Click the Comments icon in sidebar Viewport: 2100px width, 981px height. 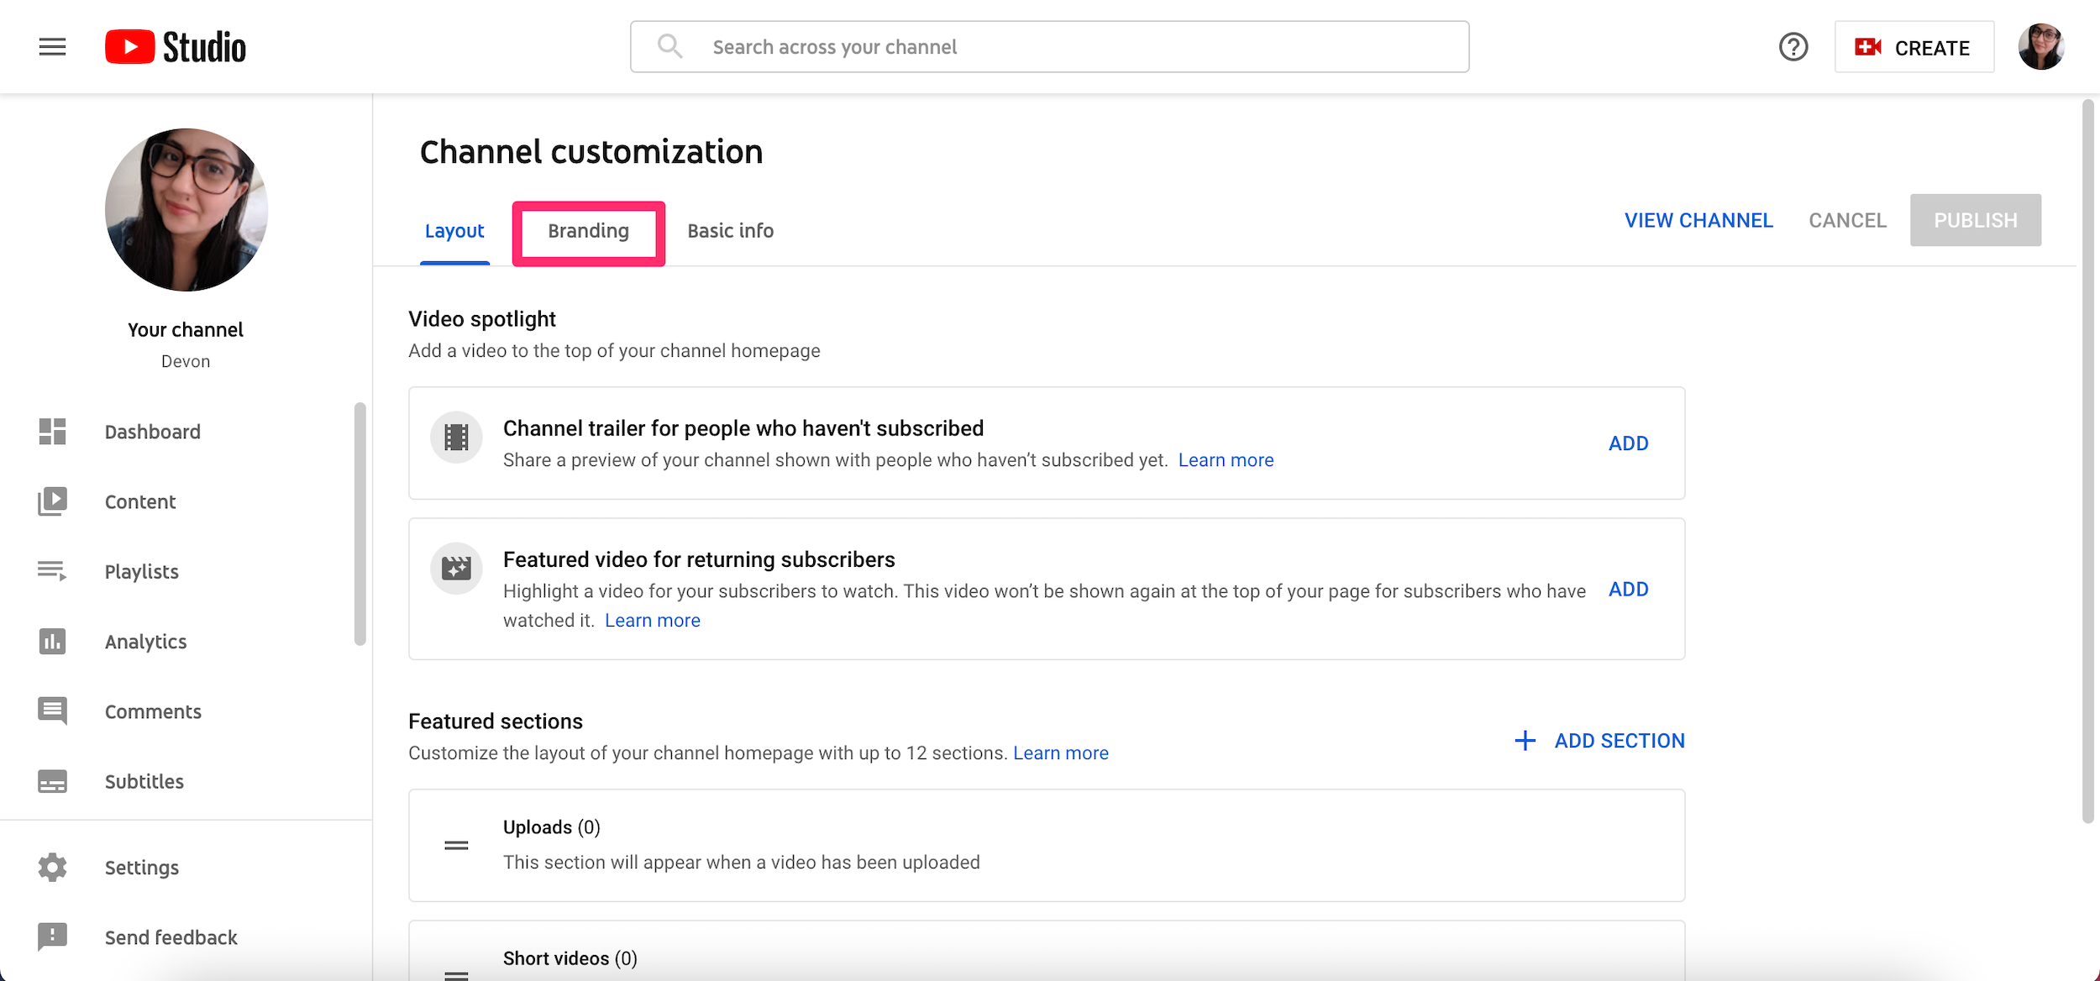pyautogui.click(x=54, y=711)
